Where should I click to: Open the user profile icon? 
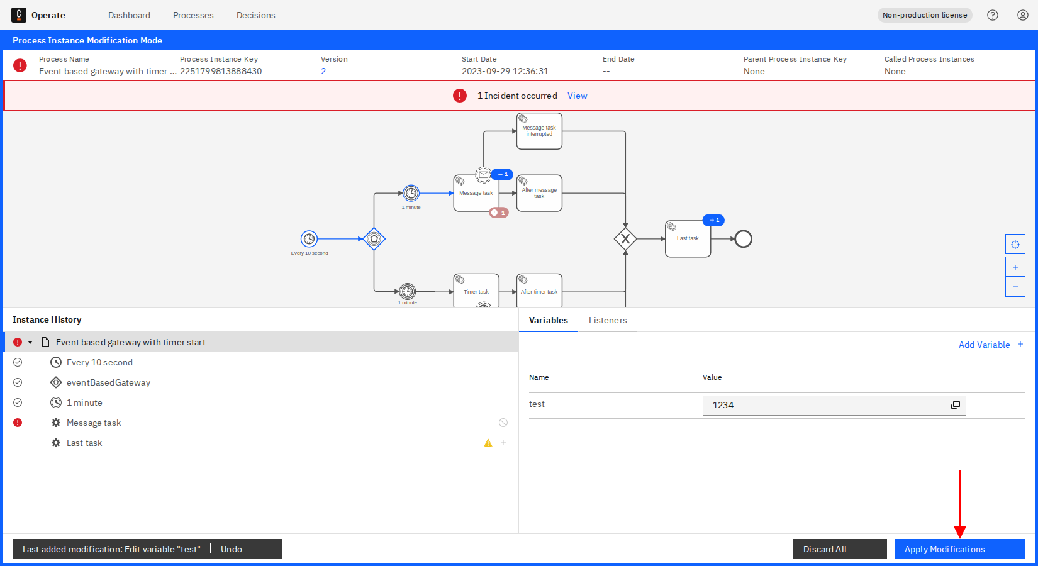(x=1023, y=15)
